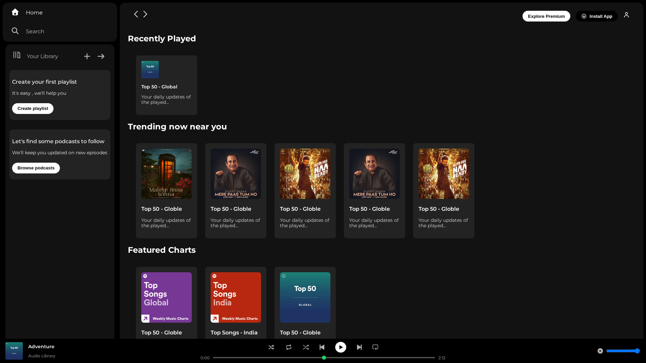Click the Your Library shelf icon

pyautogui.click(x=17, y=55)
